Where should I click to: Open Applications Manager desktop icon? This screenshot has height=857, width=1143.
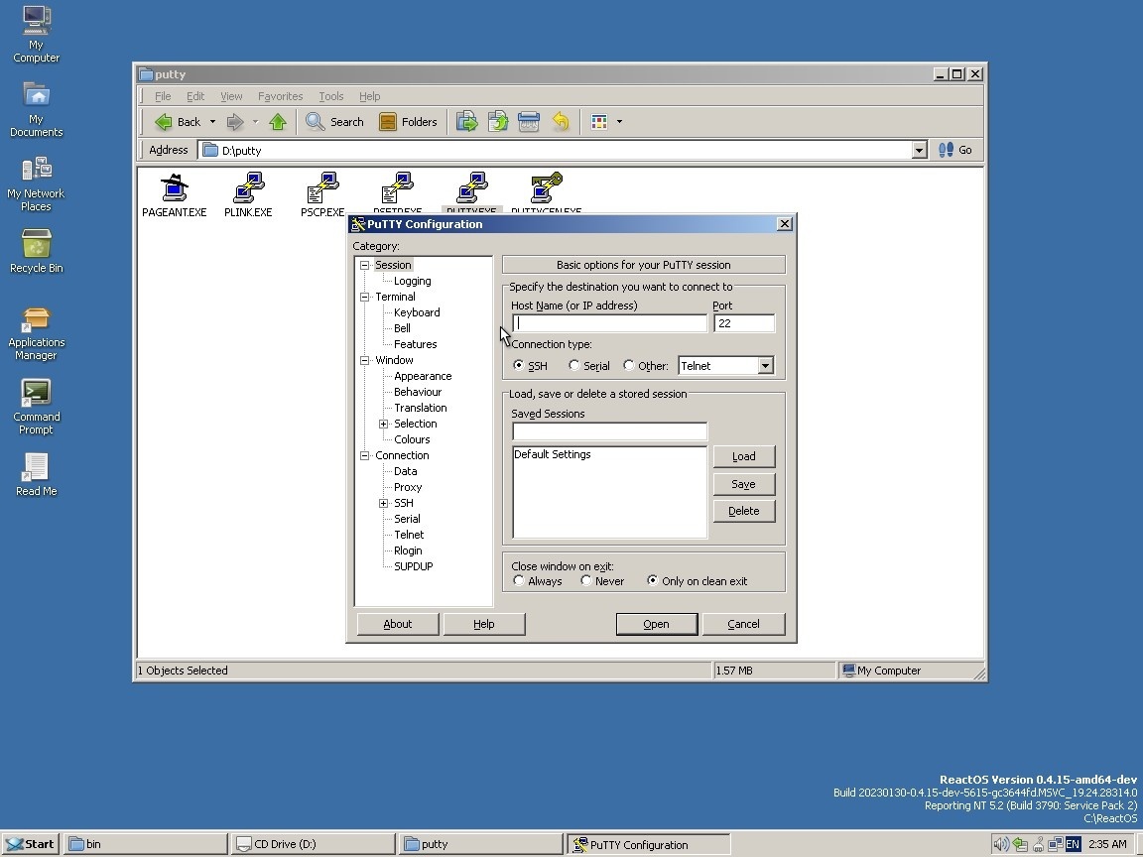pyautogui.click(x=37, y=333)
